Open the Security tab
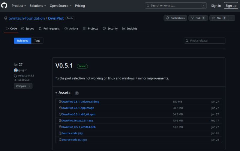This screenshot has height=151, width=240. coord(110,28)
